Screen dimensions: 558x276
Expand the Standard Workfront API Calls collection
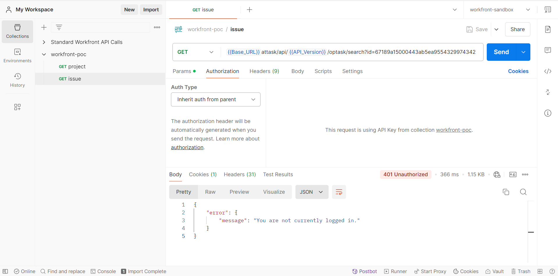click(x=44, y=42)
